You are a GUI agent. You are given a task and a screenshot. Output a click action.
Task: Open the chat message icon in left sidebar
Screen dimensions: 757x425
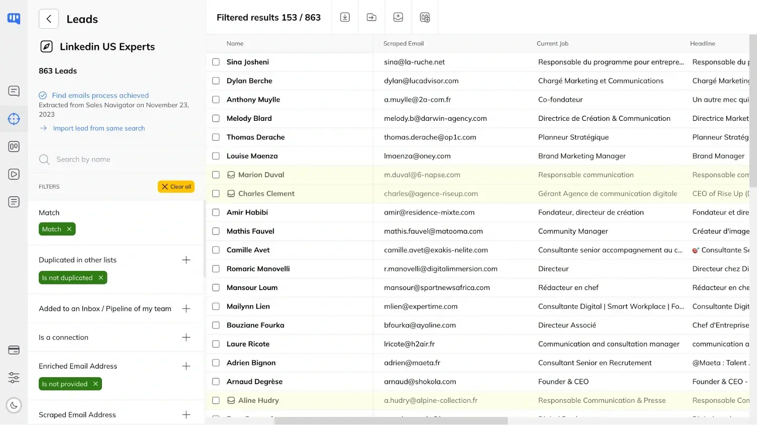point(14,91)
